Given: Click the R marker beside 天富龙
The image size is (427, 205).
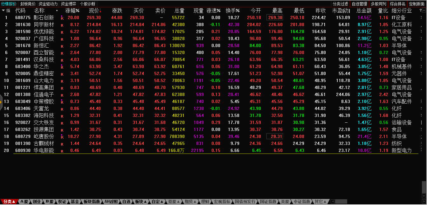Looking at the screenshot, I should (x=62, y=109).
